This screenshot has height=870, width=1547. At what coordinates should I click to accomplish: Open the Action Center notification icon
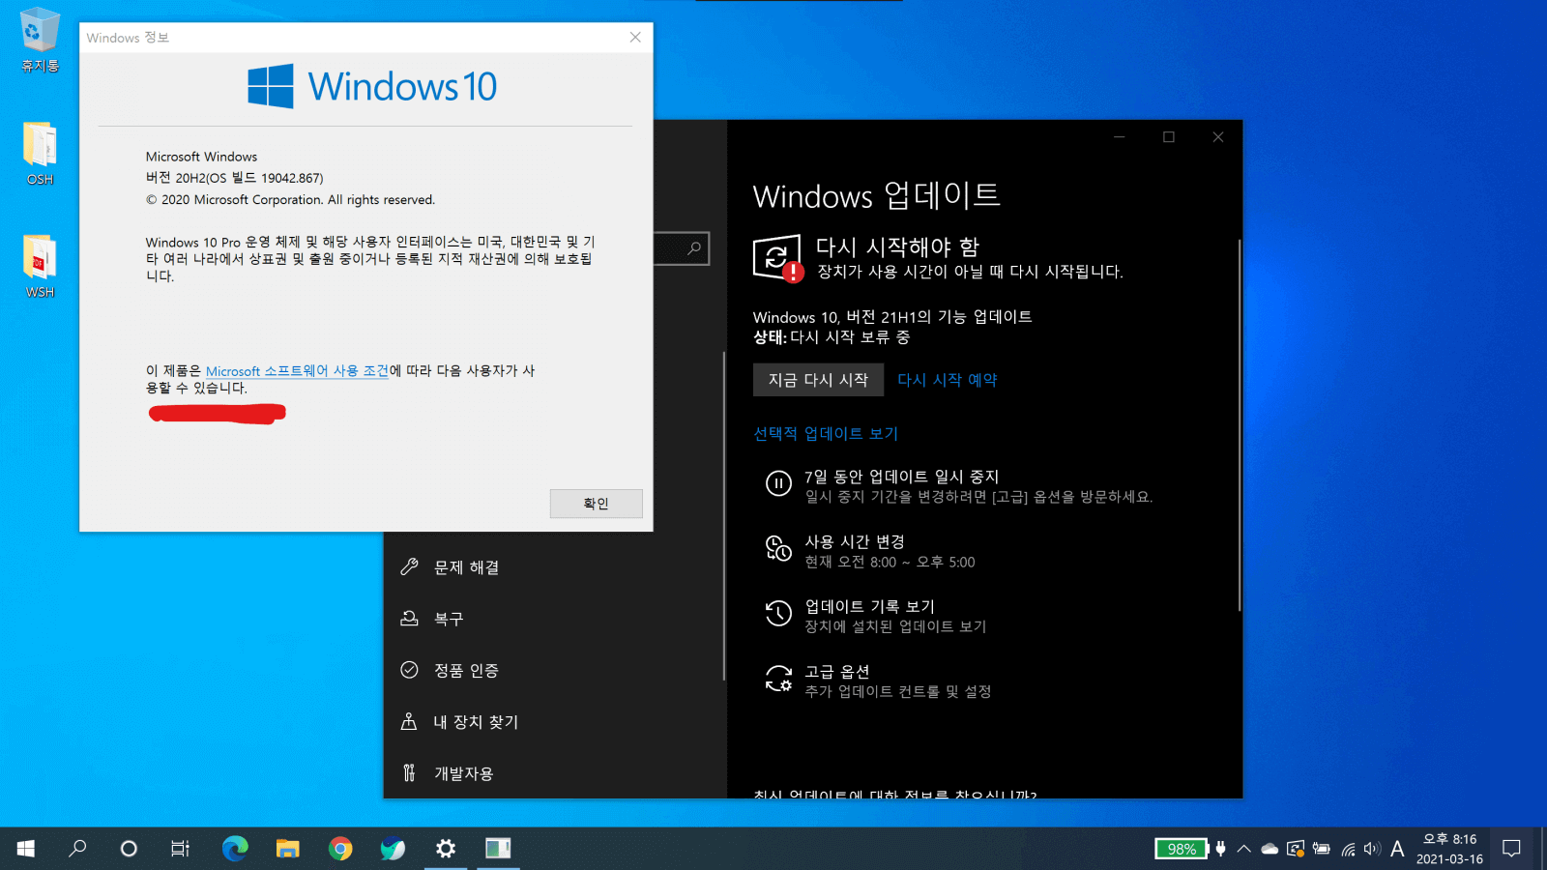pyautogui.click(x=1511, y=849)
